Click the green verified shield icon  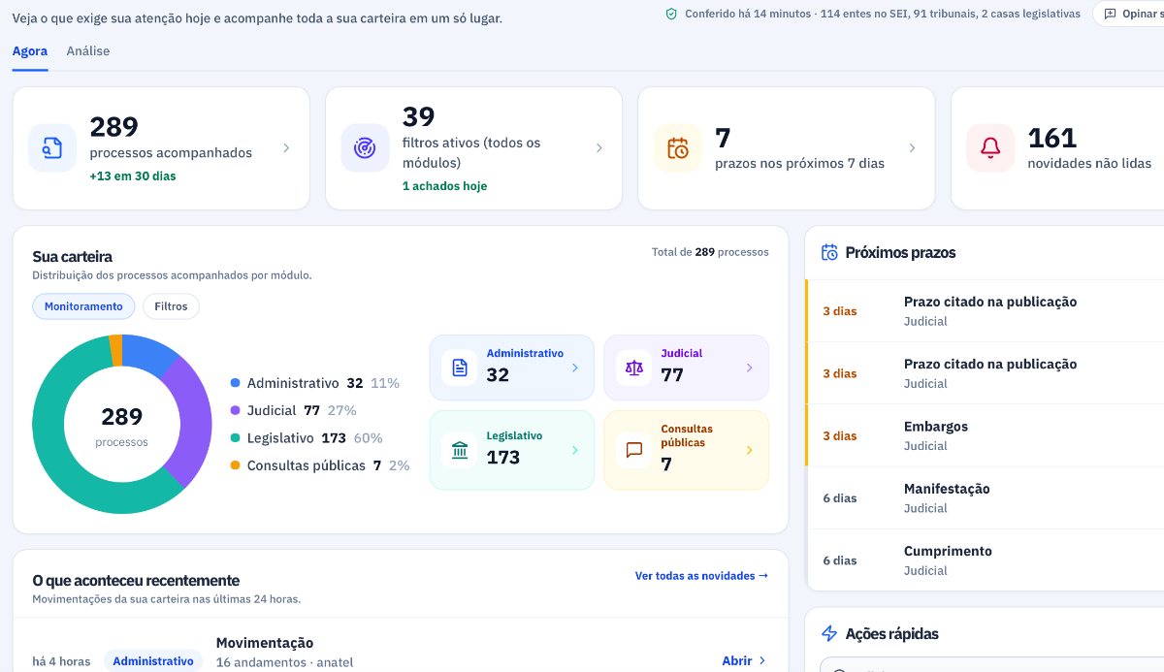pos(671,14)
